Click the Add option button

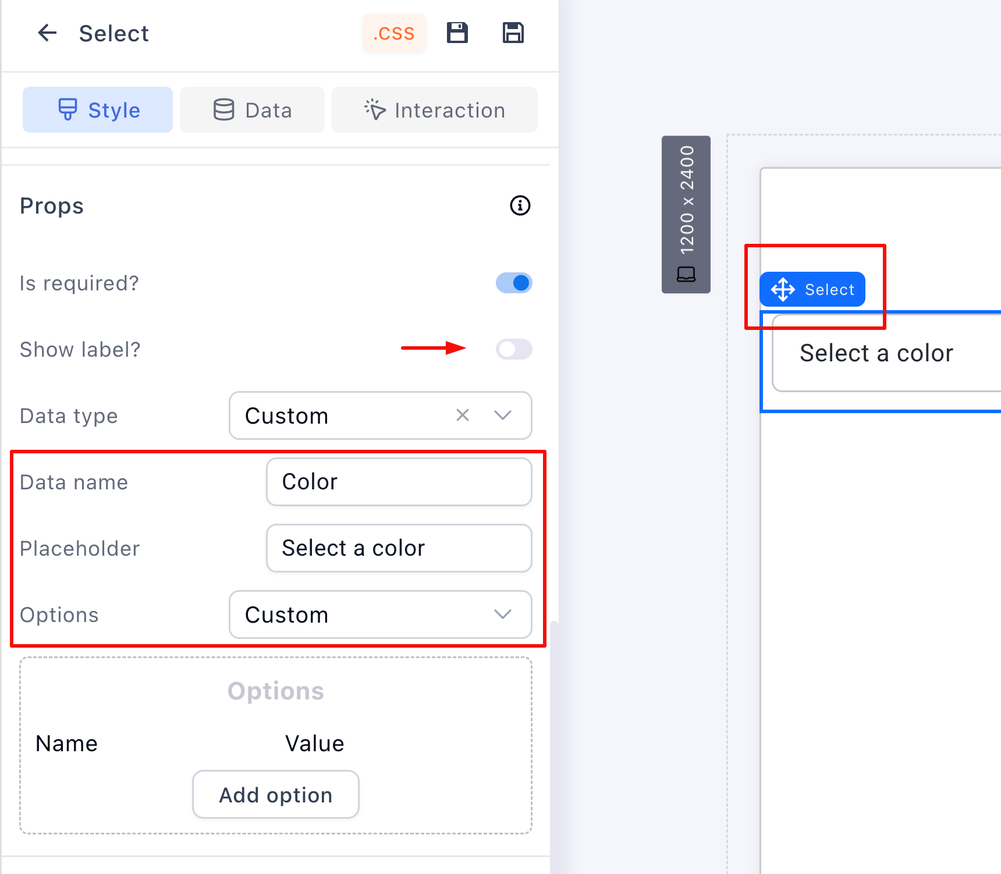pyautogui.click(x=275, y=795)
